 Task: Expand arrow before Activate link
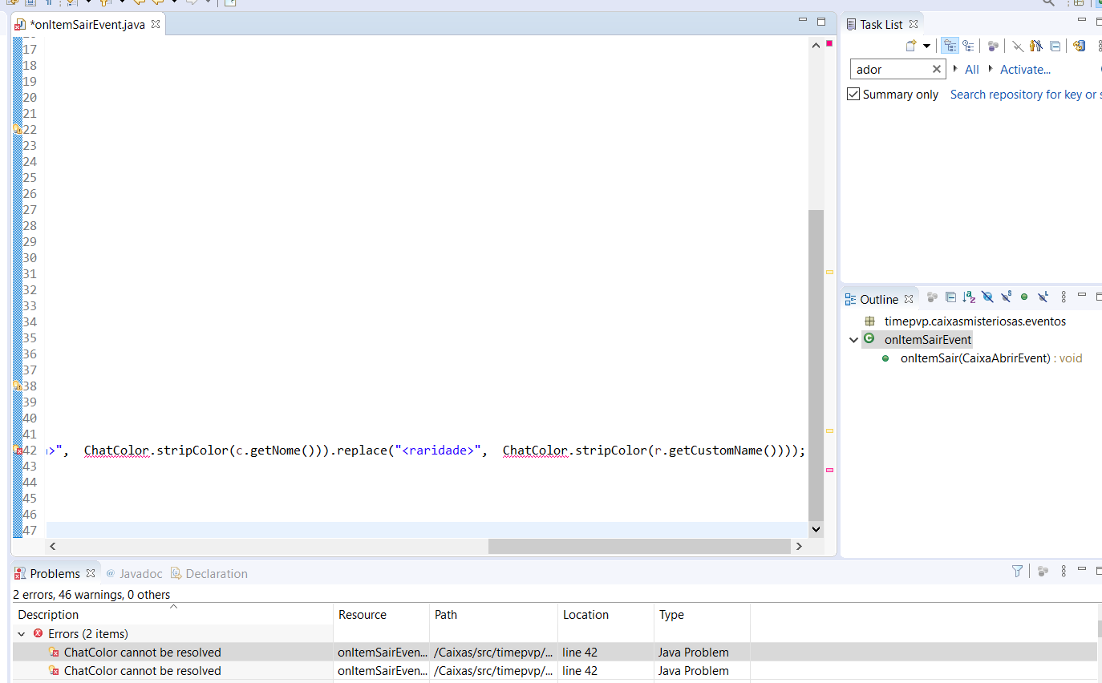coord(991,69)
